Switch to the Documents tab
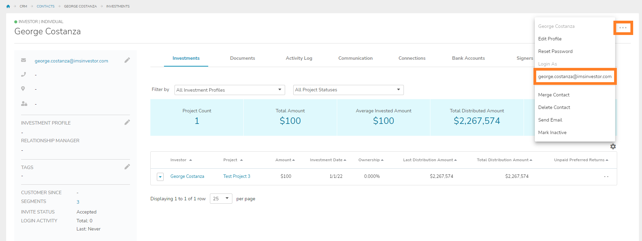Viewport: 642px width, 241px height. pyautogui.click(x=243, y=58)
